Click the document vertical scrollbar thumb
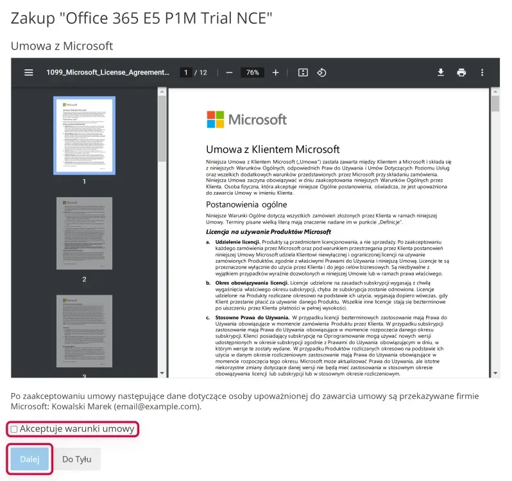 (x=495, y=103)
